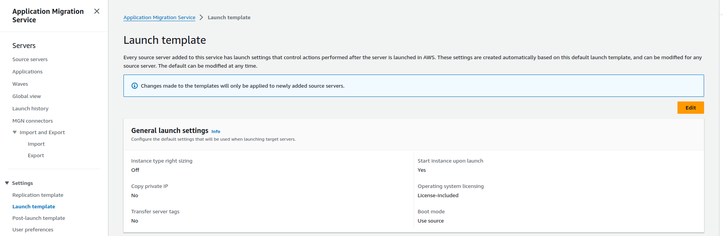The height and width of the screenshot is (236, 723).
Task: Select Launch template in Settings
Action: click(34, 206)
